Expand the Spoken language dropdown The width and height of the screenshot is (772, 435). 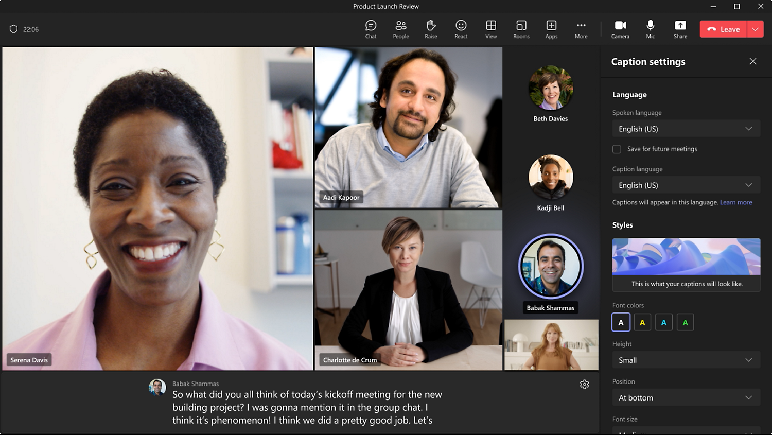pos(686,129)
